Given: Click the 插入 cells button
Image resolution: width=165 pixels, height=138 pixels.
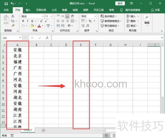Looking at the screenshot, I should (x=131, y=16).
